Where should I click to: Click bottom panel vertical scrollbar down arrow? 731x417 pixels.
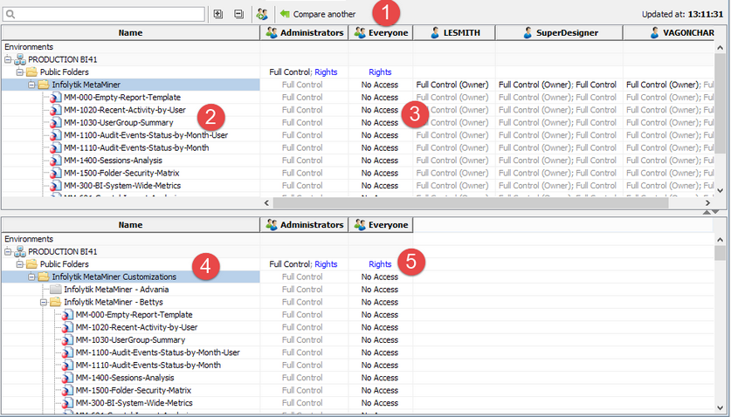pyautogui.click(x=720, y=407)
